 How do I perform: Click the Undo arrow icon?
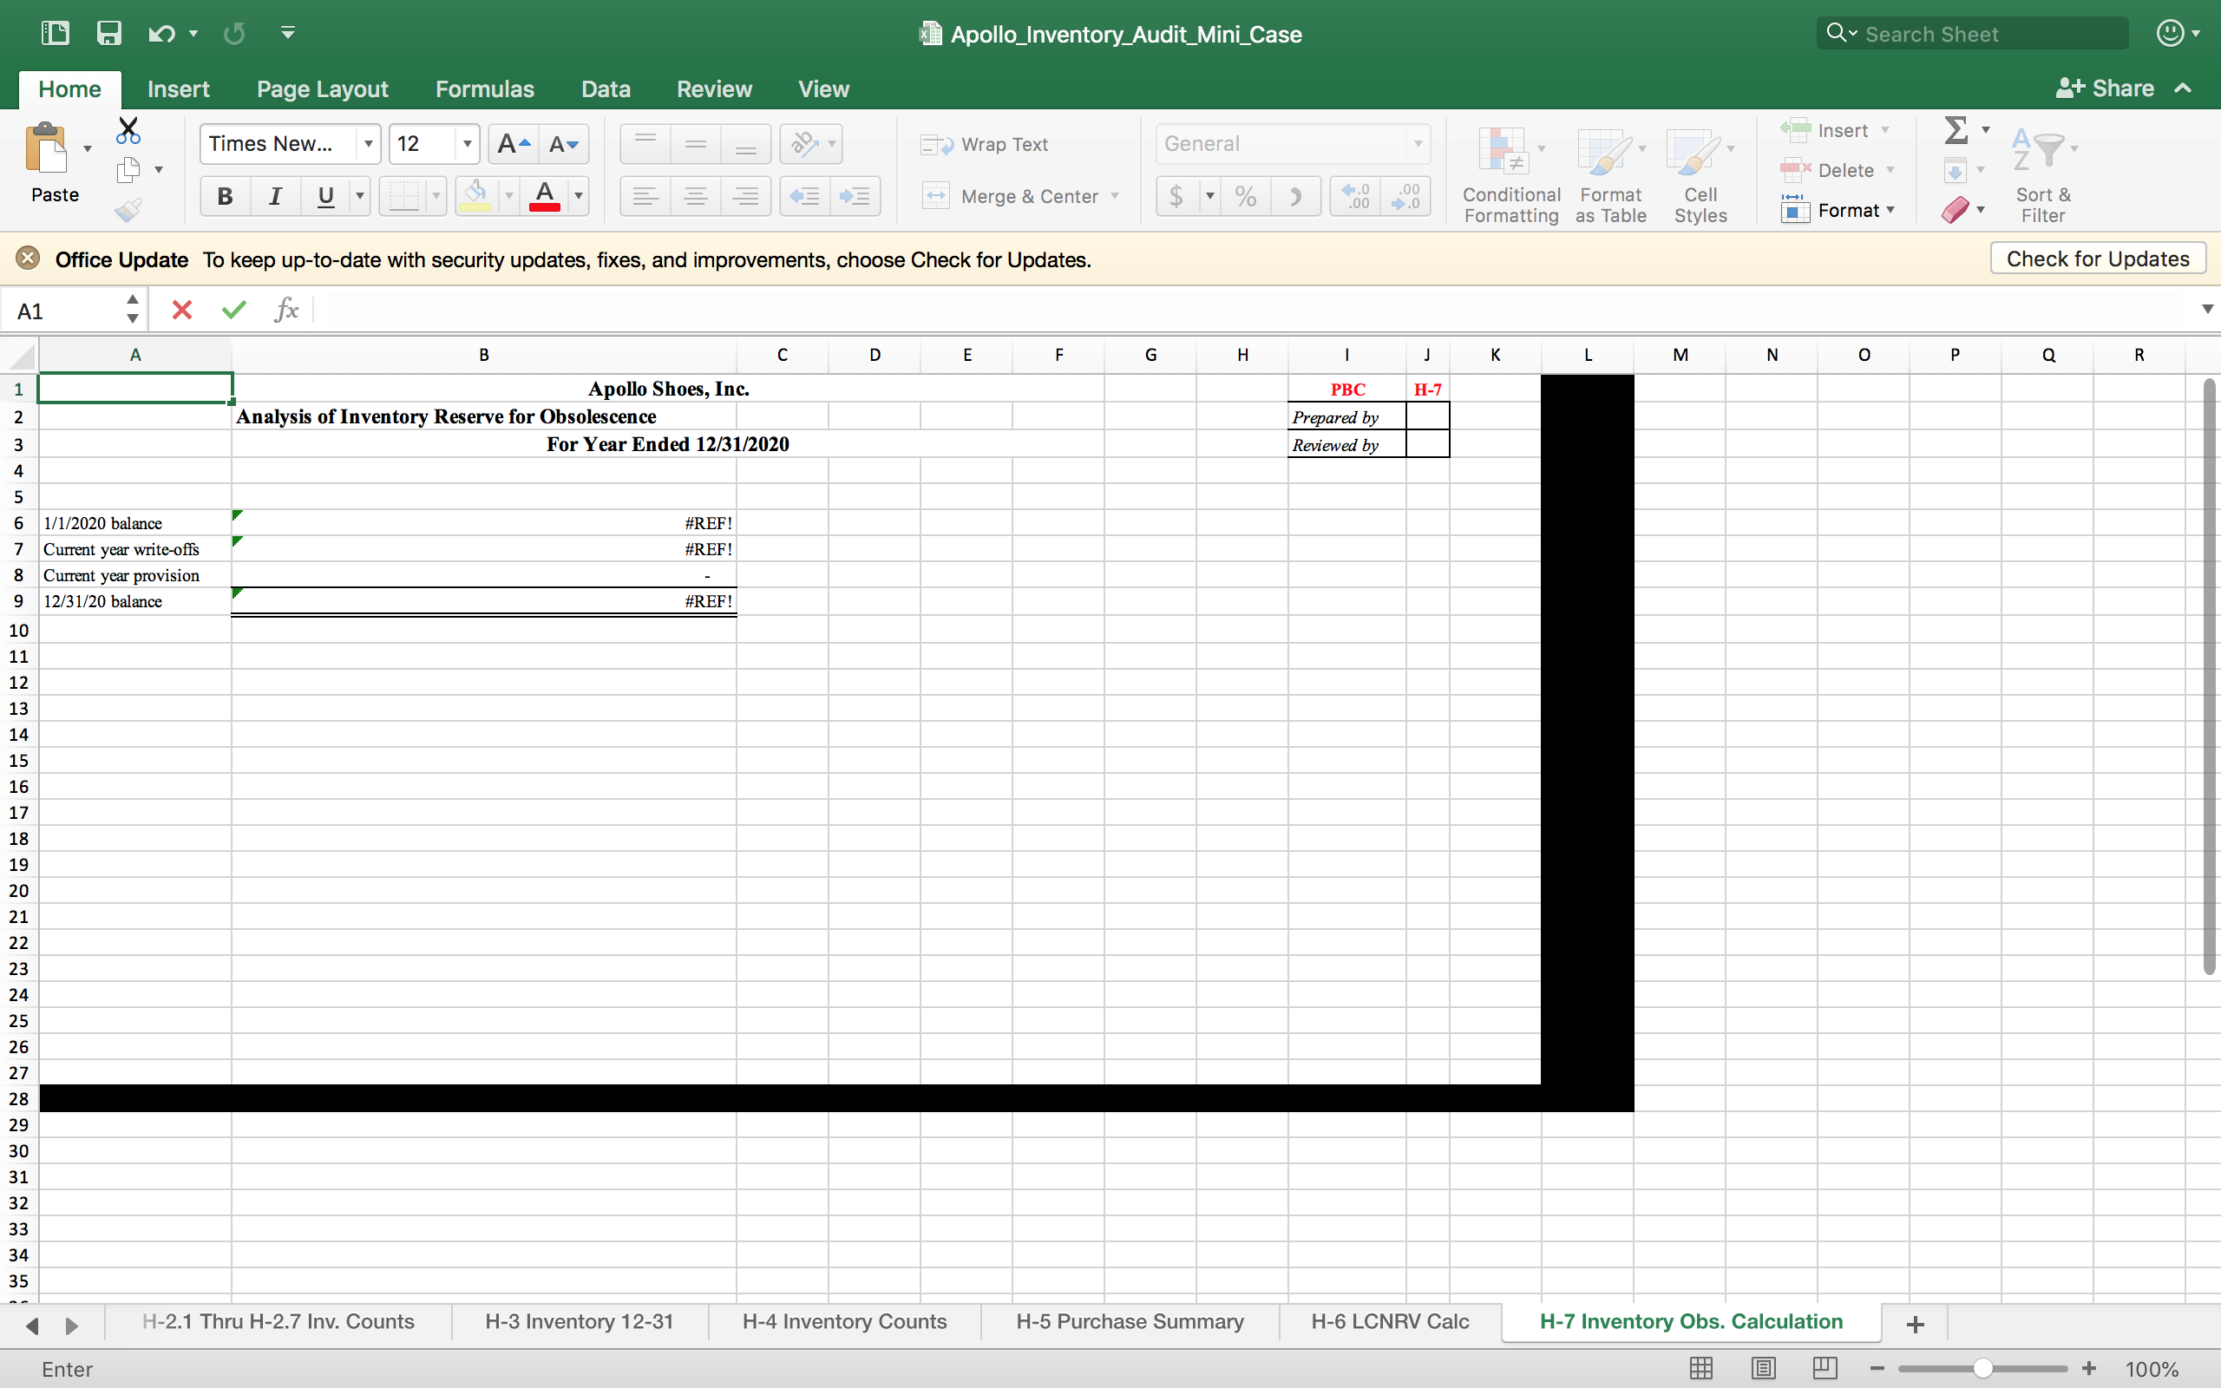(161, 34)
